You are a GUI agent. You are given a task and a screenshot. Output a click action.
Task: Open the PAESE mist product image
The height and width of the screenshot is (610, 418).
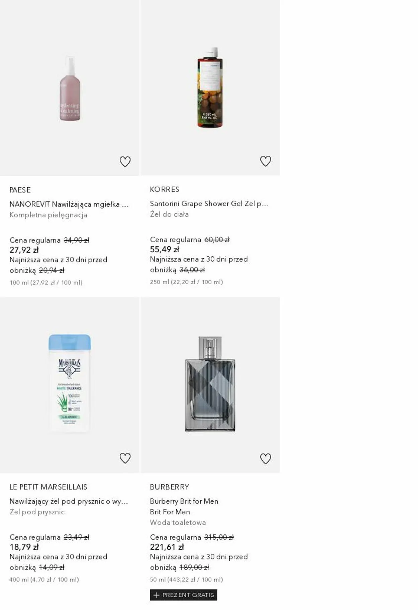tap(70, 89)
